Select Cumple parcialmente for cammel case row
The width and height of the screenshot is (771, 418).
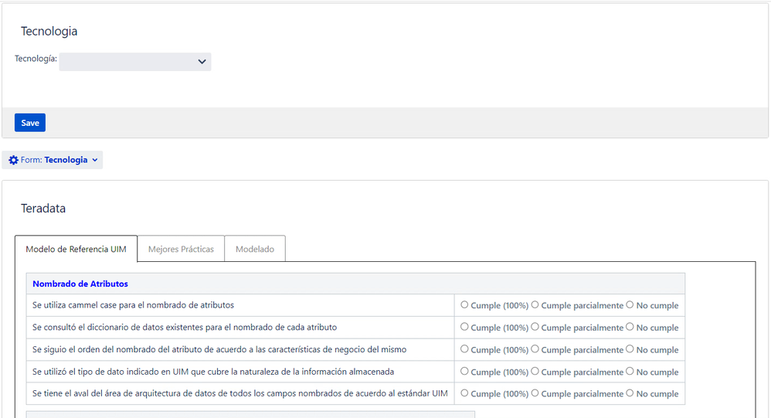point(535,305)
